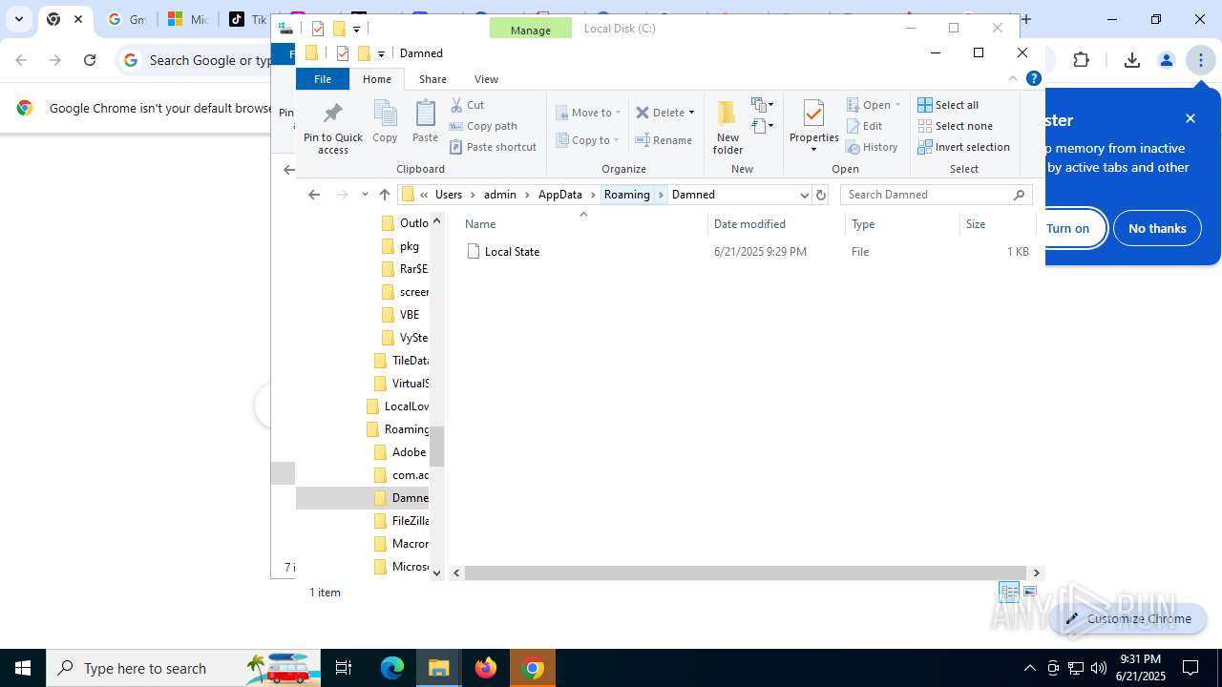1222x687 pixels.
Task: Expand the Delete dropdown arrow
Action: [x=691, y=113]
